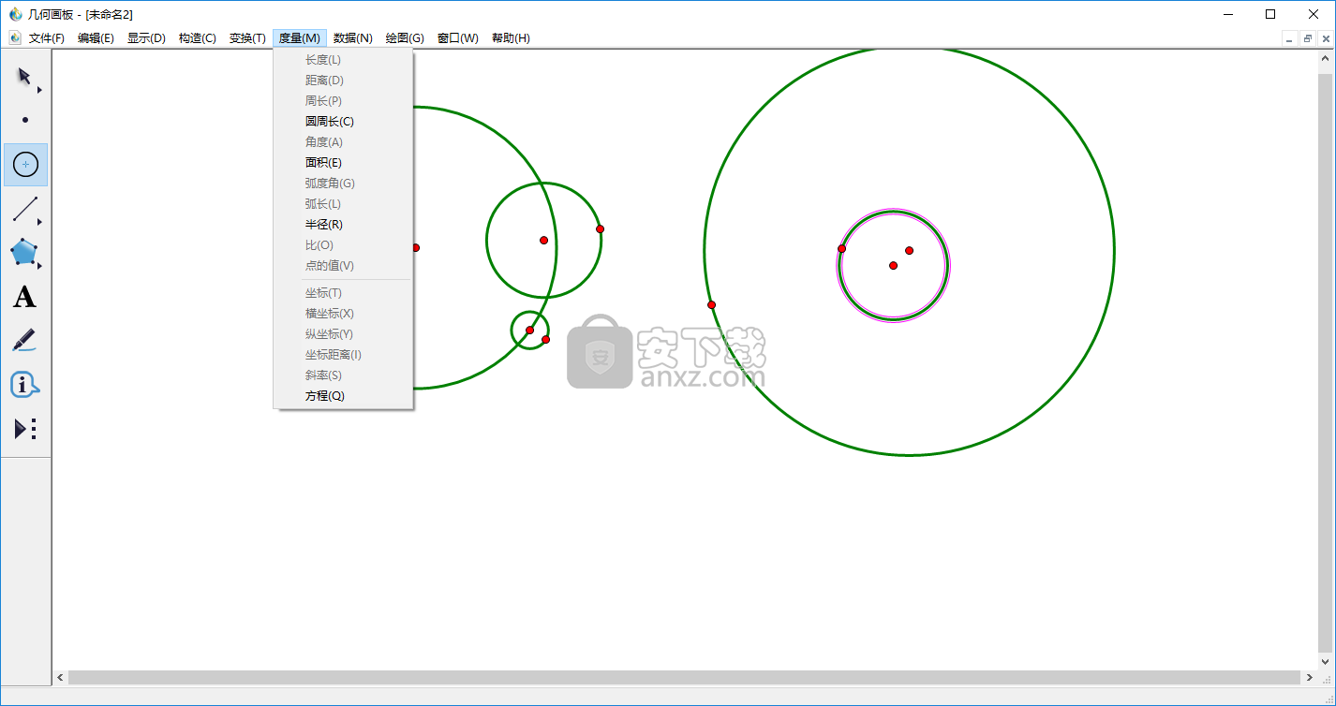Viewport: 1336px width, 706px height.
Task: Click the document icon beside 文件 menu
Action: pyautogui.click(x=15, y=37)
